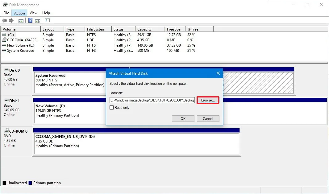Click the checklist Settings toolbar icon
Viewport: 329px width, 194px height.
47,20
